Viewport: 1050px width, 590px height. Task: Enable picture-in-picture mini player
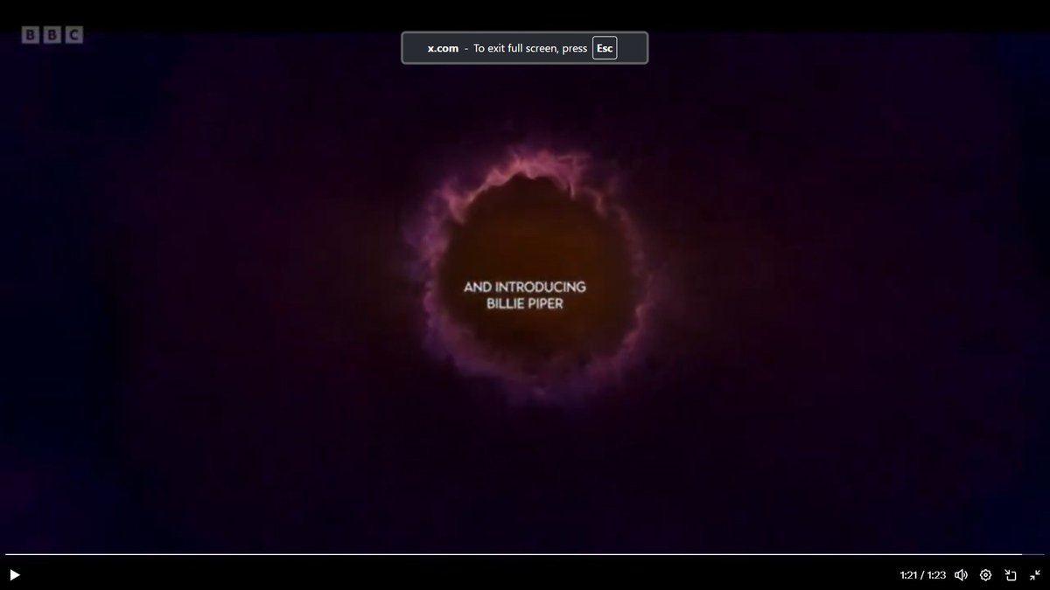(x=1011, y=575)
